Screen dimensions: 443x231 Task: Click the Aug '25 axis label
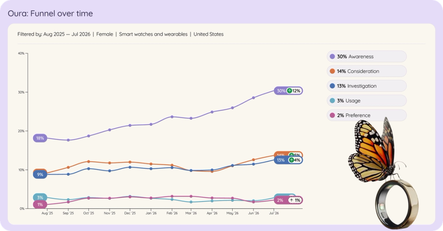click(47, 213)
